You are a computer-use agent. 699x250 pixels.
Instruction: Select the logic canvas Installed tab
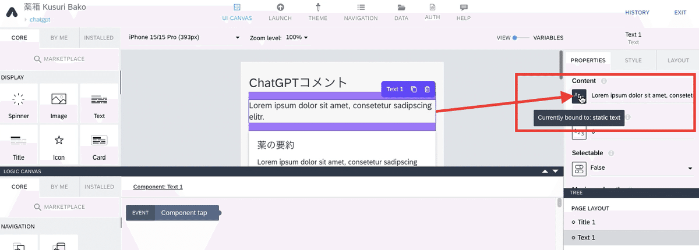pos(99,187)
